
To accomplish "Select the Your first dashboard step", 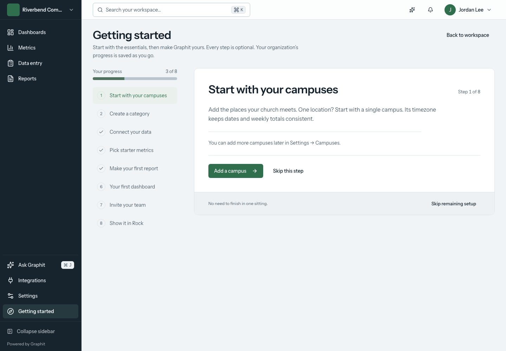I will 135,187.
